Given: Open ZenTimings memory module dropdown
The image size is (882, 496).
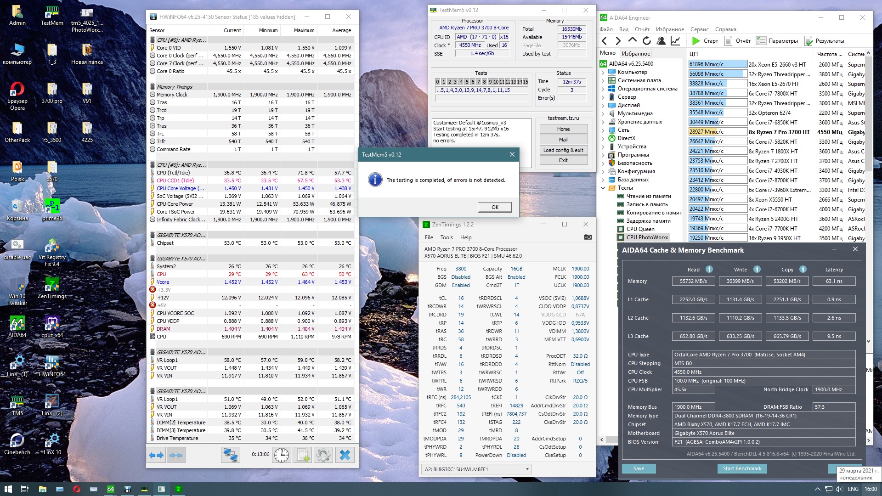Looking at the screenshot, I should click(527, 469).
